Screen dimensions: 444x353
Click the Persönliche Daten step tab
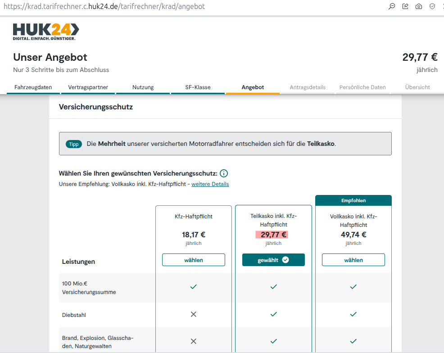pos(362,87)
